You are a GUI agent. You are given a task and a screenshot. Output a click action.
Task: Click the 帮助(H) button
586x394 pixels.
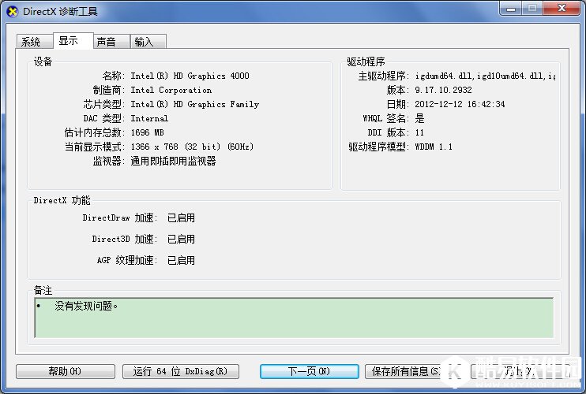point(66,371)
